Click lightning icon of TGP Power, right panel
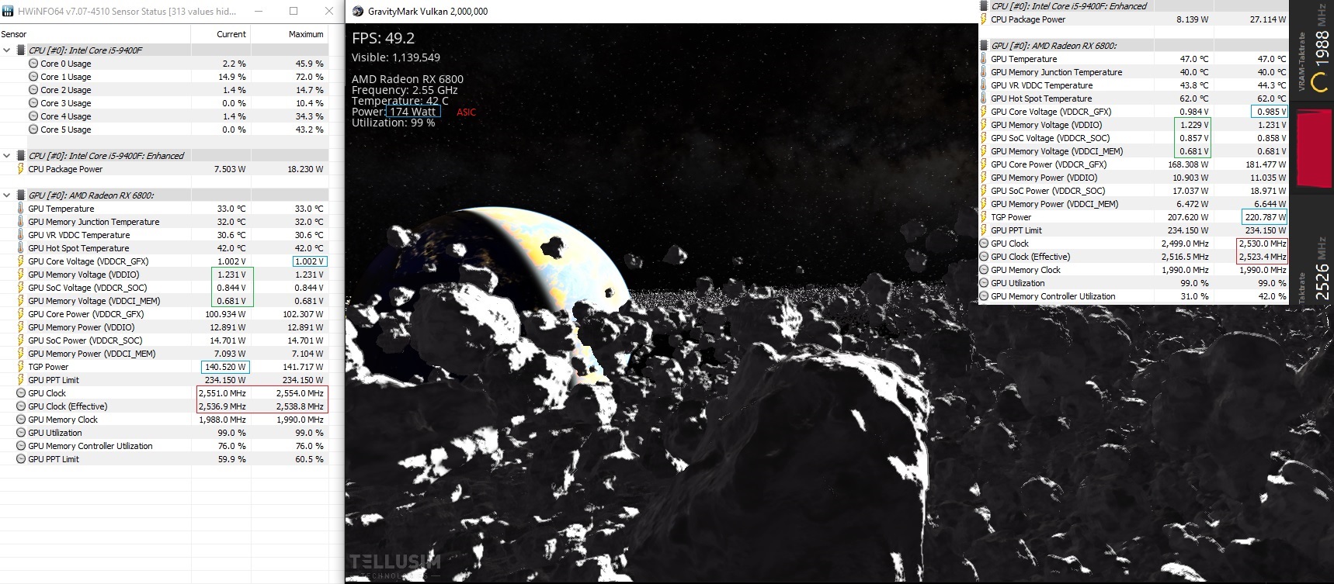Screen dimensions: 1334x584 (x=984, y=217)
